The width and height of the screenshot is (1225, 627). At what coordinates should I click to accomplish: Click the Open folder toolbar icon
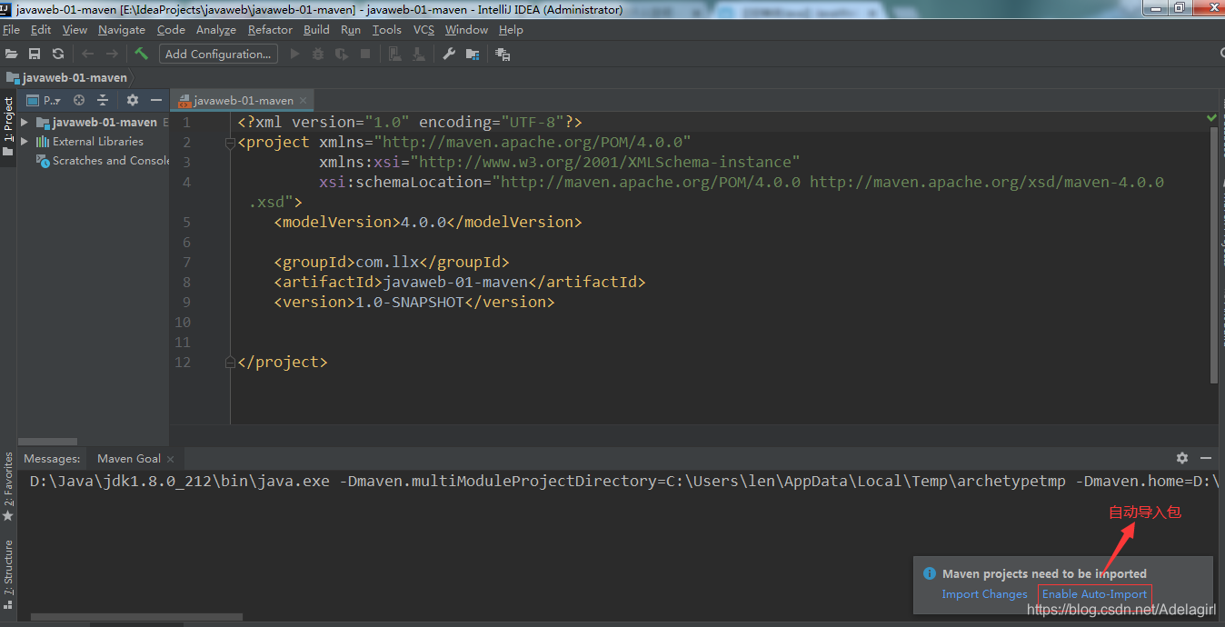tap(11, 54)
